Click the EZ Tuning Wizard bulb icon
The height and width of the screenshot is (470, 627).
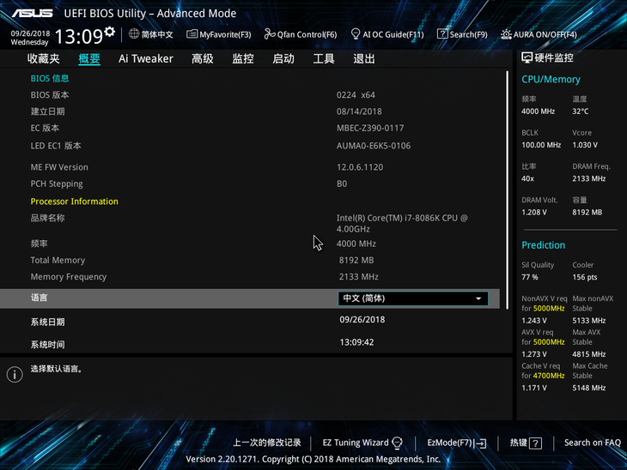pyautogui.click(x=397, y=443)
